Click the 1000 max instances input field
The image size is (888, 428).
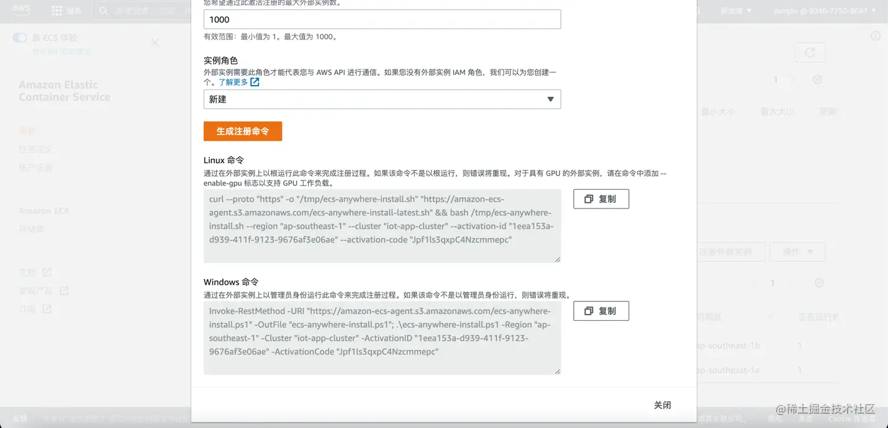click(382, 19)
